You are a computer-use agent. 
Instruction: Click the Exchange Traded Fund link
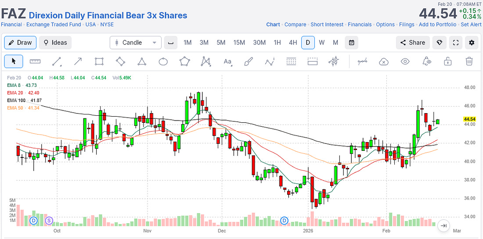[54, 25]
